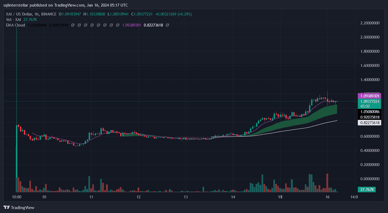Click the 0.40000000 price scale label

coord(370,151)
